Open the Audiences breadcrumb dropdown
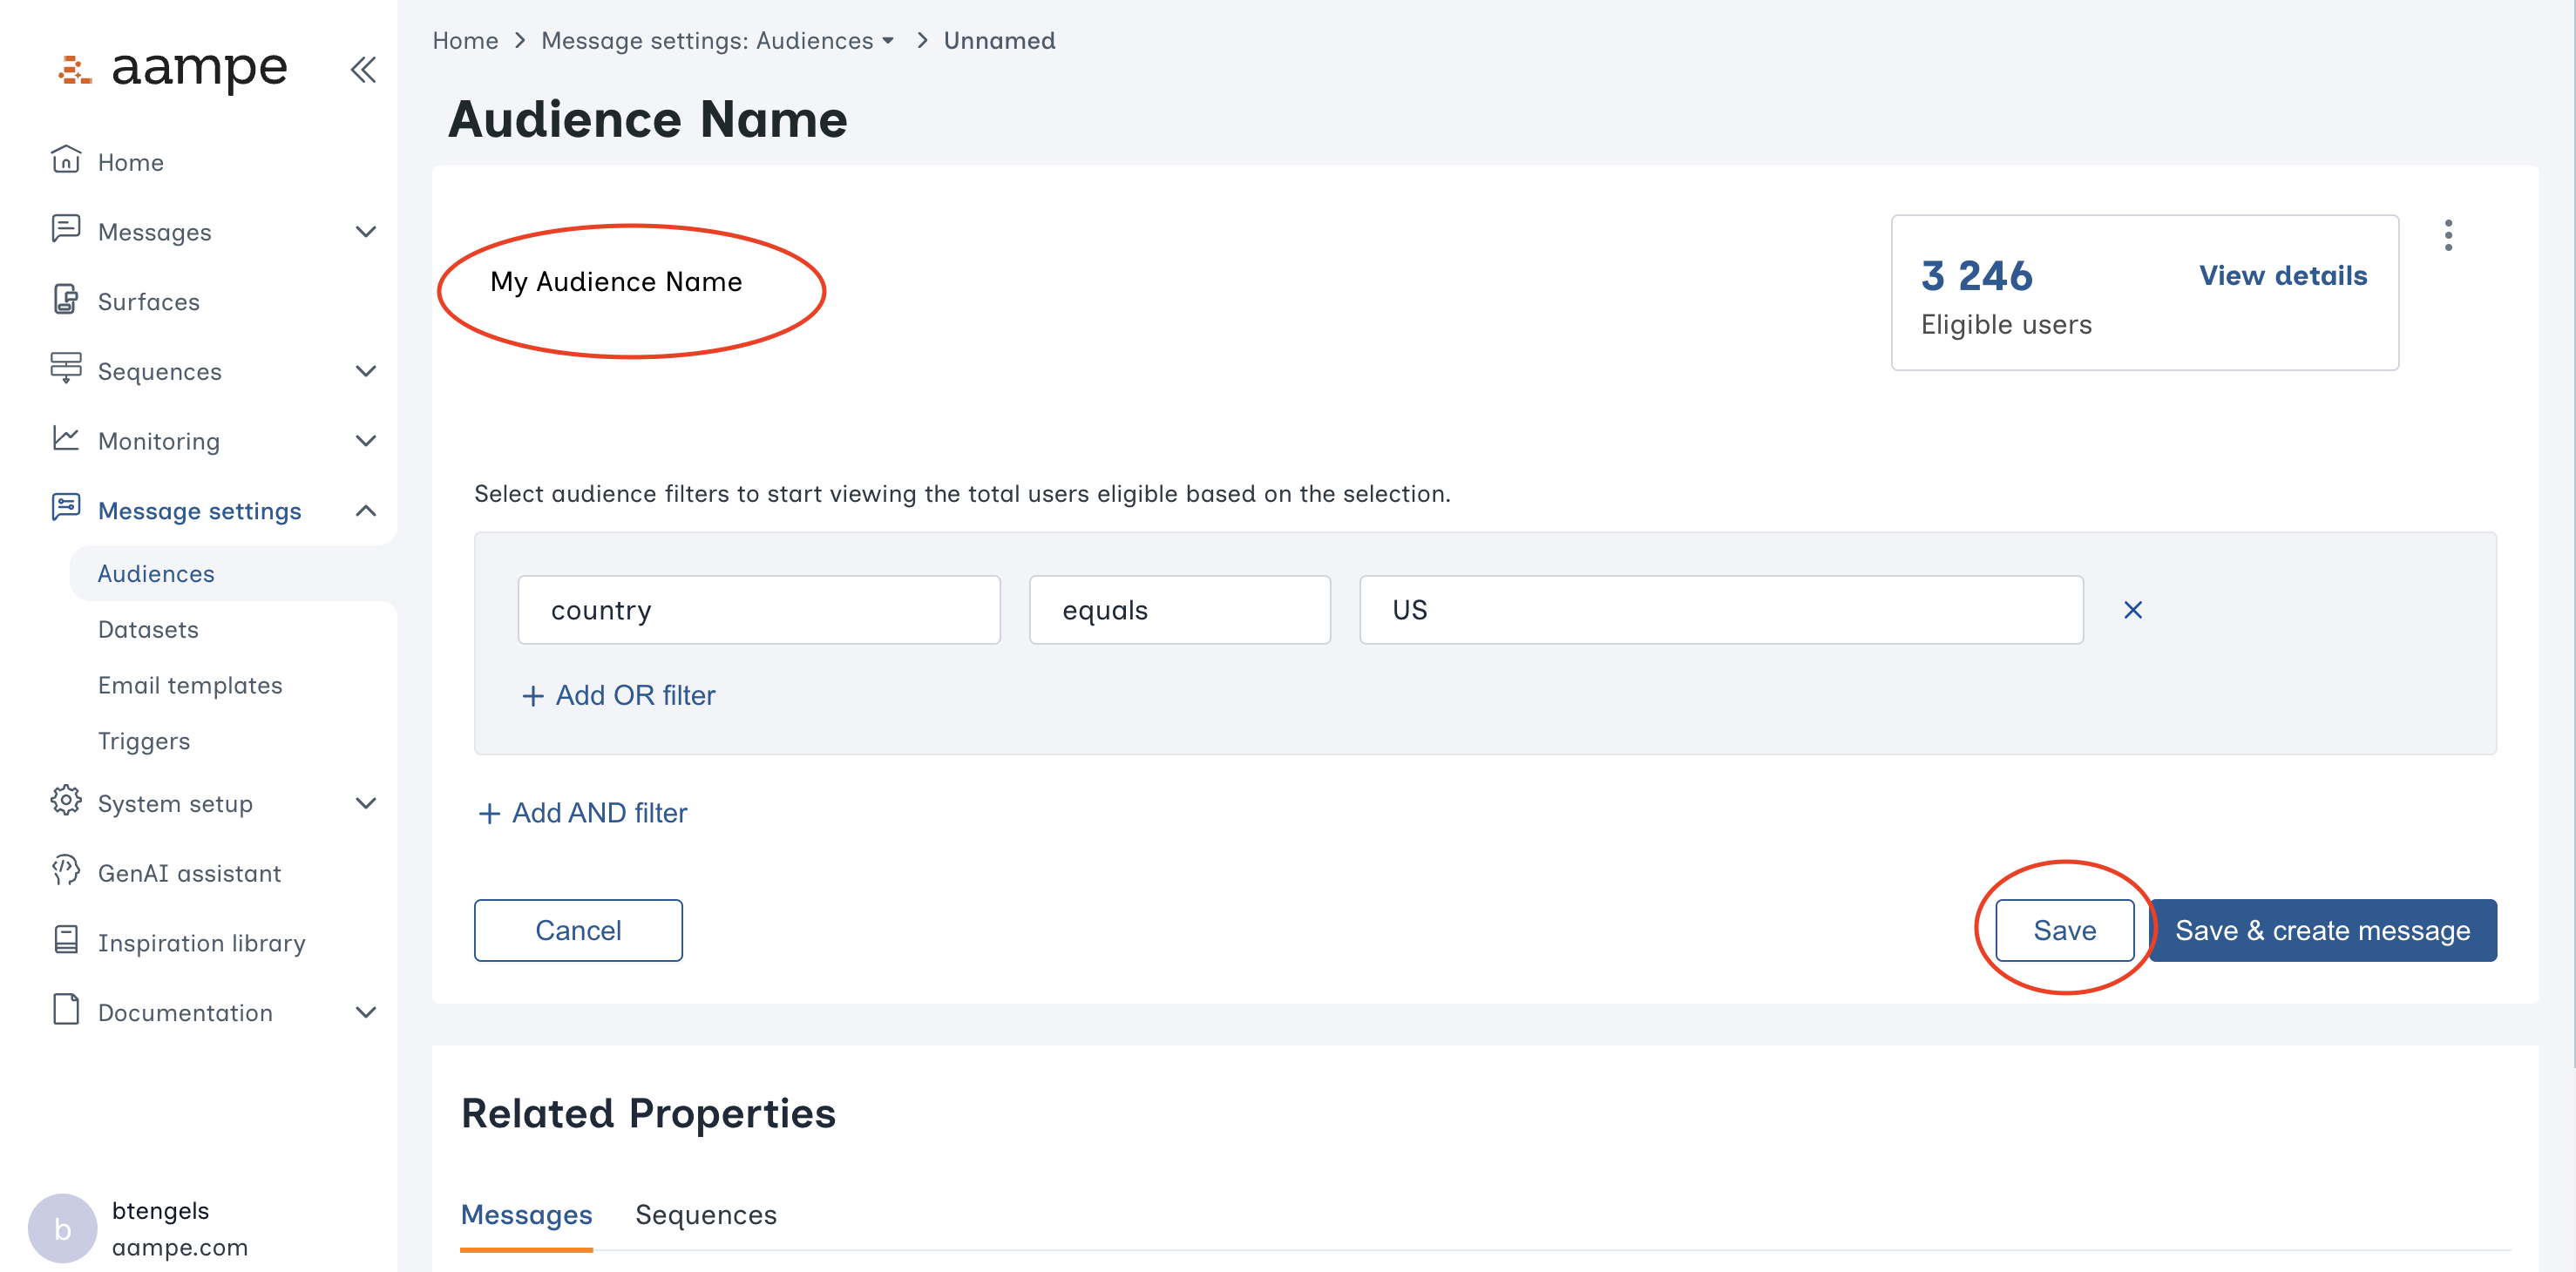Screen dimensions: 2576x1272 click(x=888, y=40)
